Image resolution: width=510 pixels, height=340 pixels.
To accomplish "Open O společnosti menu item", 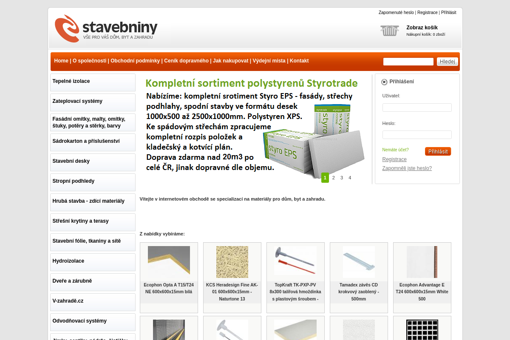I will (x=89, y=61).
